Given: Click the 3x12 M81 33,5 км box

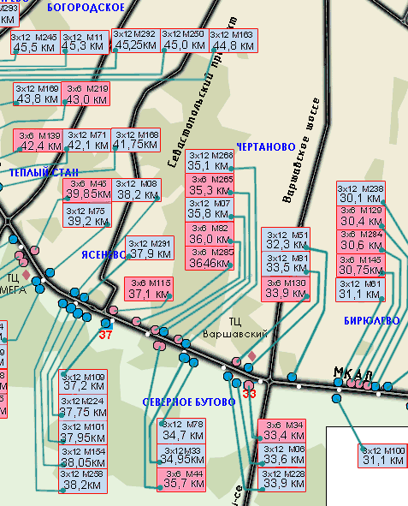Looking at the screenshot, I should pos(286,265).
